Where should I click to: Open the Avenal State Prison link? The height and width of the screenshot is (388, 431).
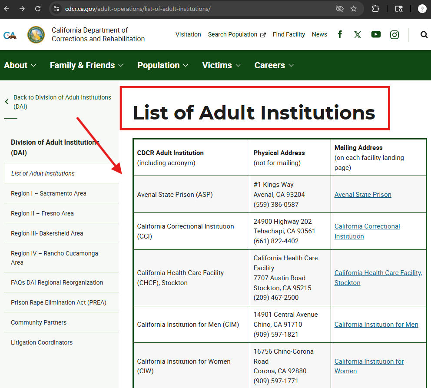(363, 195)
